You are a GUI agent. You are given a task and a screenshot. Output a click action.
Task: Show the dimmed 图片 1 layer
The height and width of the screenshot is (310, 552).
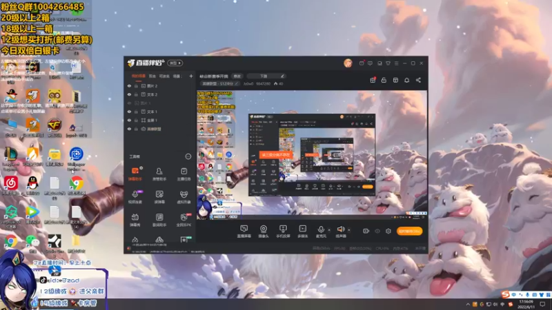(x=129, y=103)
